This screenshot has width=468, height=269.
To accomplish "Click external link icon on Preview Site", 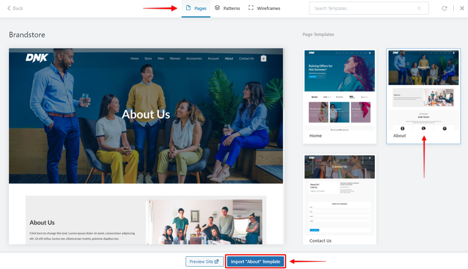I will click(217, 261).
